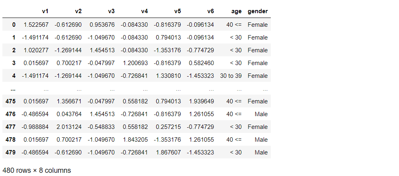The image size is (399, 176).
Task: Select the gender column header
Action: (258, 12)
